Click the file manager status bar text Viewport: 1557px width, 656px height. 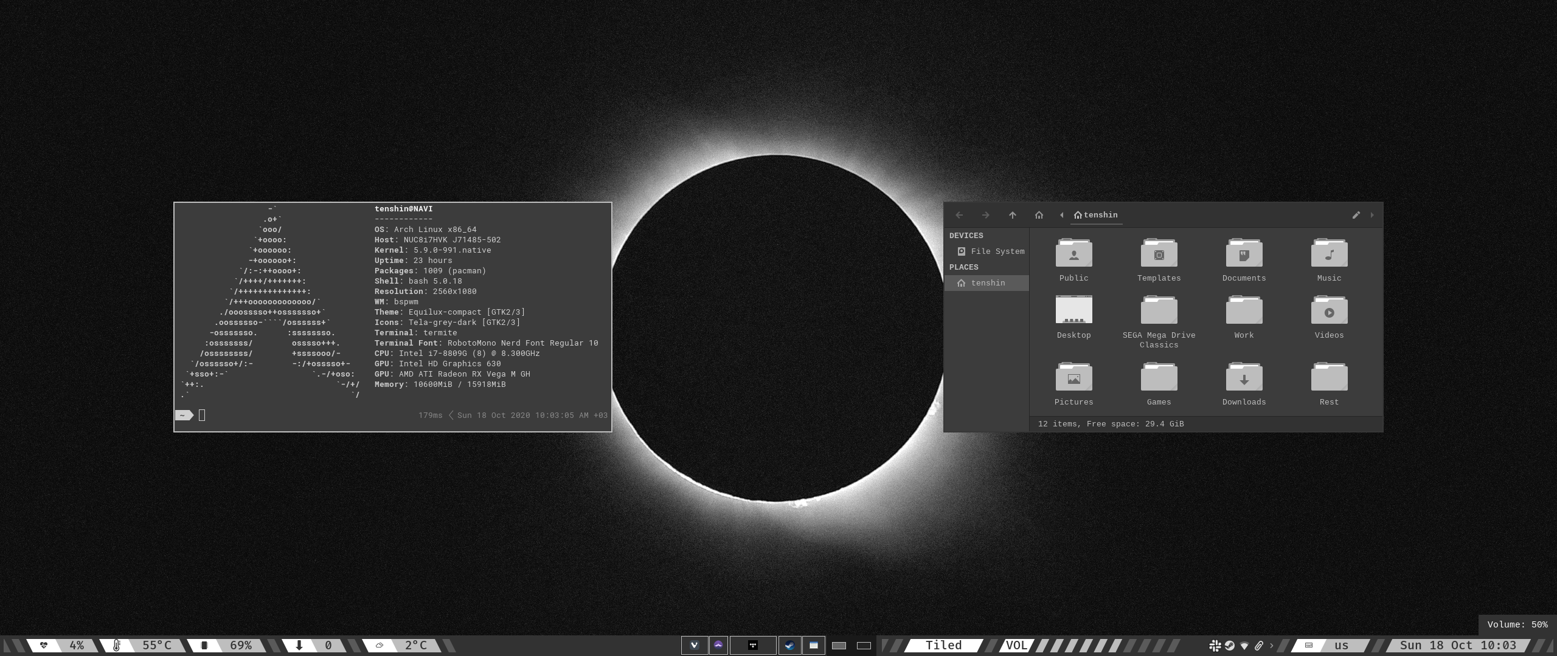(x=1111, y=424)
